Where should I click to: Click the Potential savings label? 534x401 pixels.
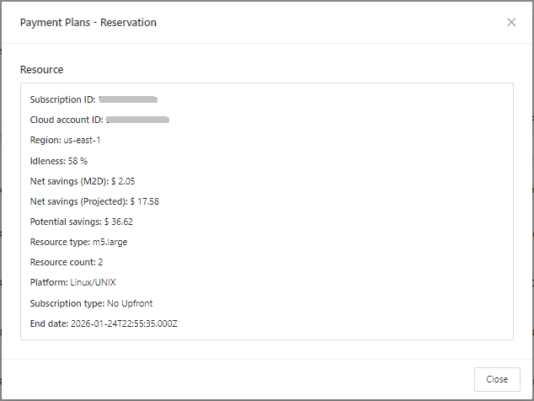(x=65, y=222)
